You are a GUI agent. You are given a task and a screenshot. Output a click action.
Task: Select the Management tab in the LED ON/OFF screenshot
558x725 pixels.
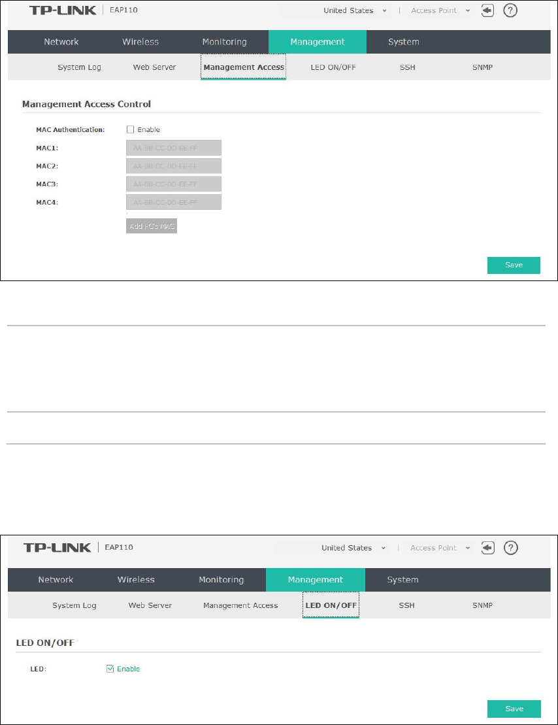coord(316,579)
